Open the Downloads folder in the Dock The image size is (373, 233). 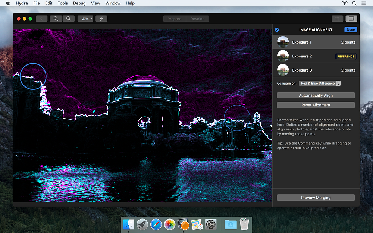click(231, 224)
